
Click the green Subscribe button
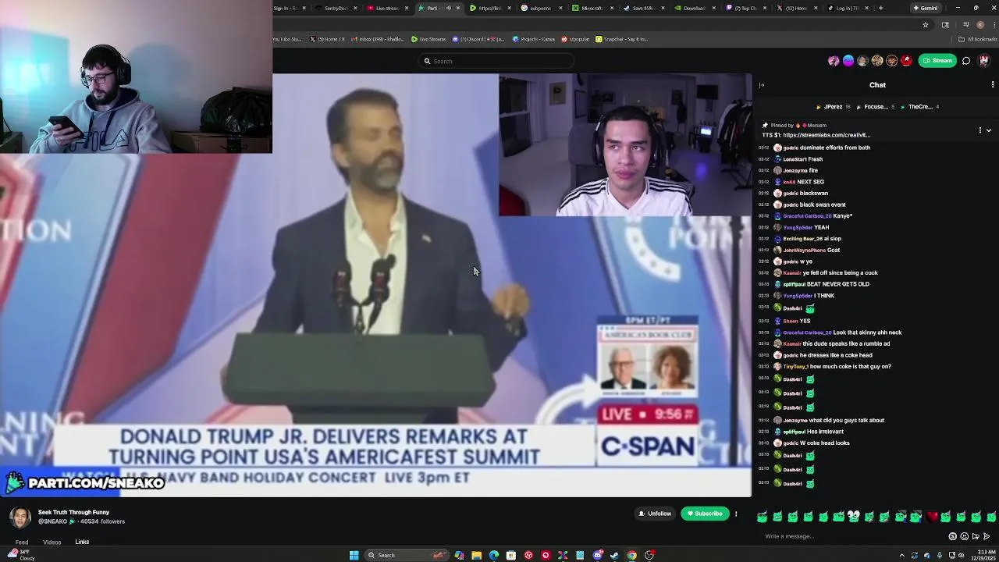[x=704, y=514]
